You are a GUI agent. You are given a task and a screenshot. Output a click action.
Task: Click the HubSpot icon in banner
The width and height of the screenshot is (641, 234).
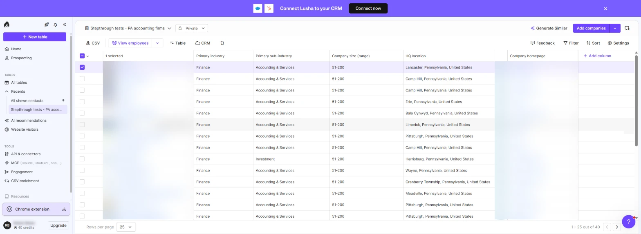[269, 9]
